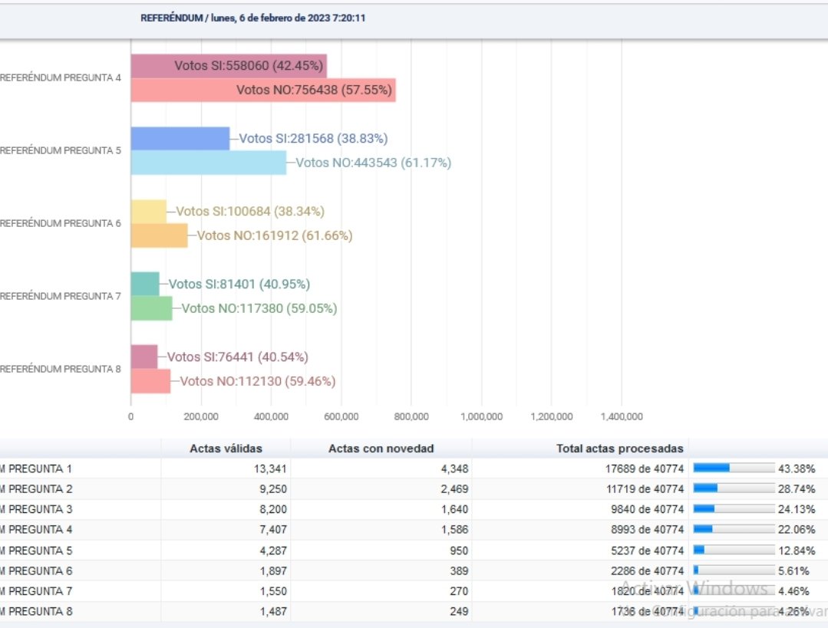Click the 'Actas con novedad' column header
828x628 pixels.
click(x=381, y=449)
